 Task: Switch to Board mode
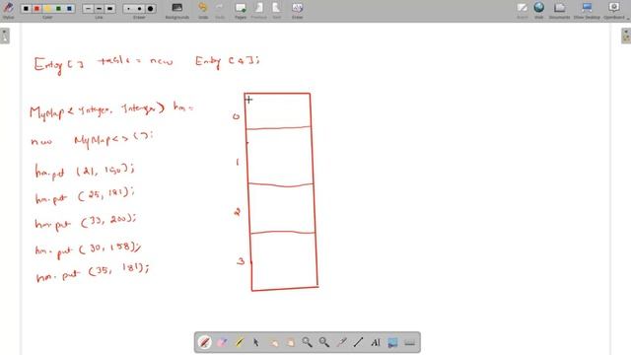pyautogui.click(x=523, y=10)
